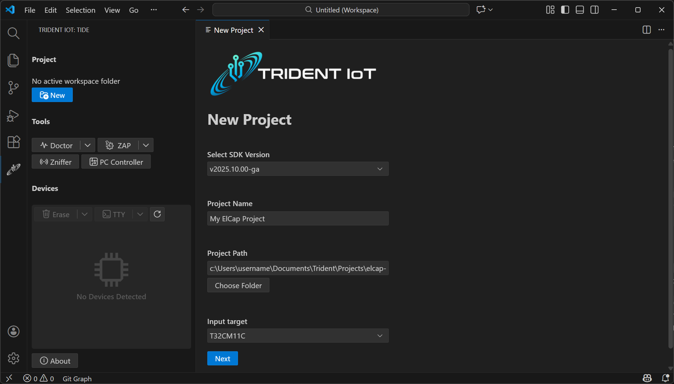Open the Search view in activity bar
The width and height of the screenshot is (674, 384).
(13, 33)
